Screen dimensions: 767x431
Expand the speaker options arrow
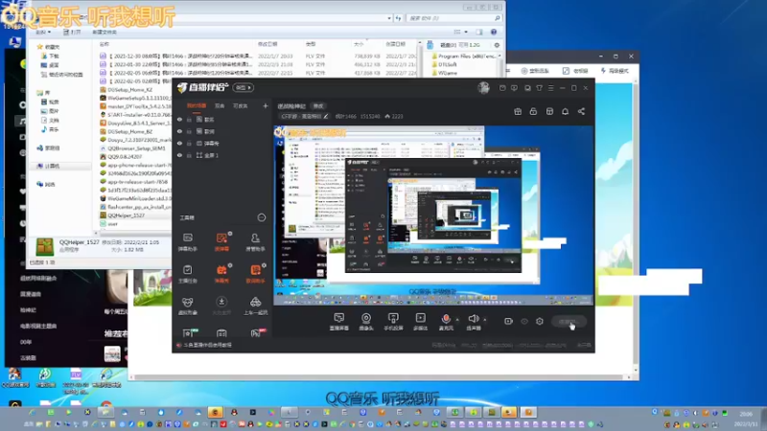coord(485,320)
